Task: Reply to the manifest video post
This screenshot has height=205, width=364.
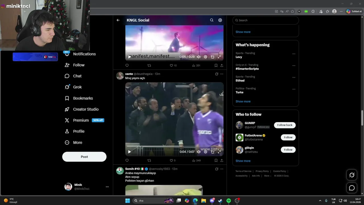Action: [127, 65]
